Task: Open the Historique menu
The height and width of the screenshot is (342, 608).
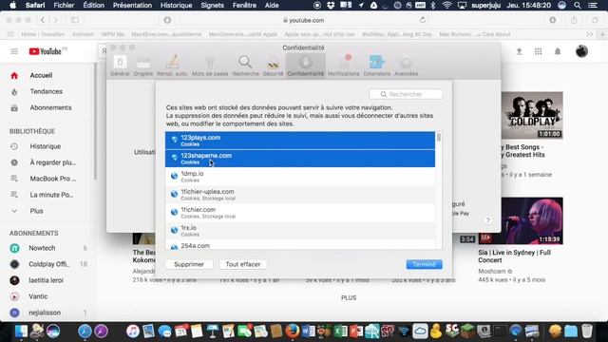Action: pyautogui.click(x=177, y=5)
